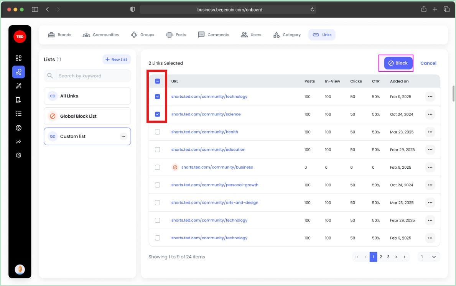The width and height of the screenshot is (456, 286).
Task: Open row menu for community/health link
Action: (x=430, y=132)
